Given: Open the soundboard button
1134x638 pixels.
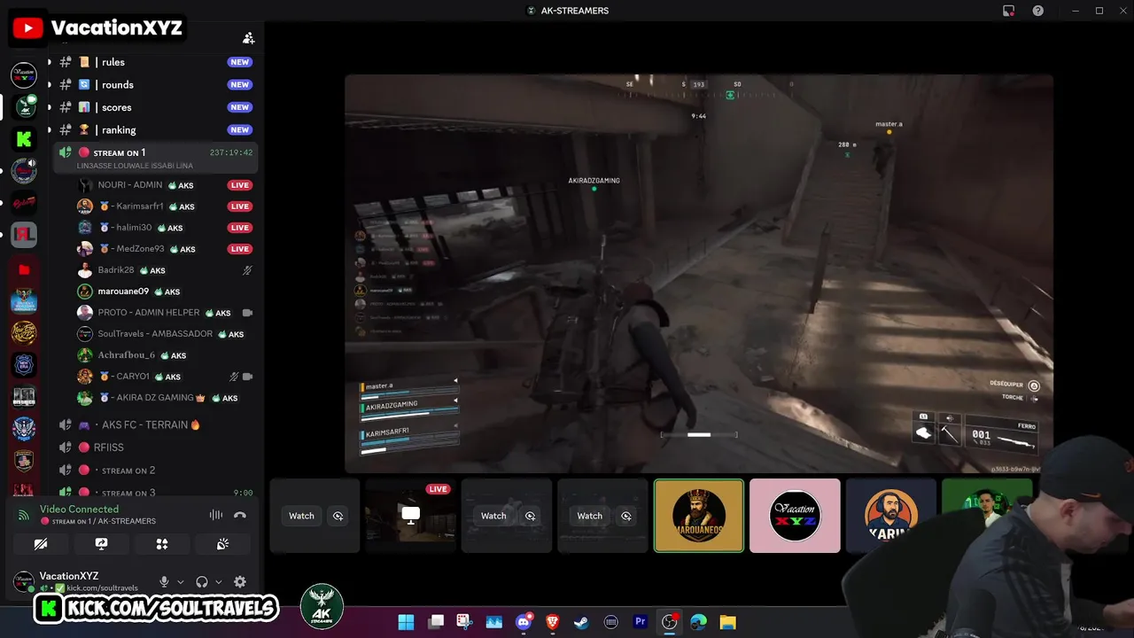Looking at the screenshot, I should (x=222, y=544).
